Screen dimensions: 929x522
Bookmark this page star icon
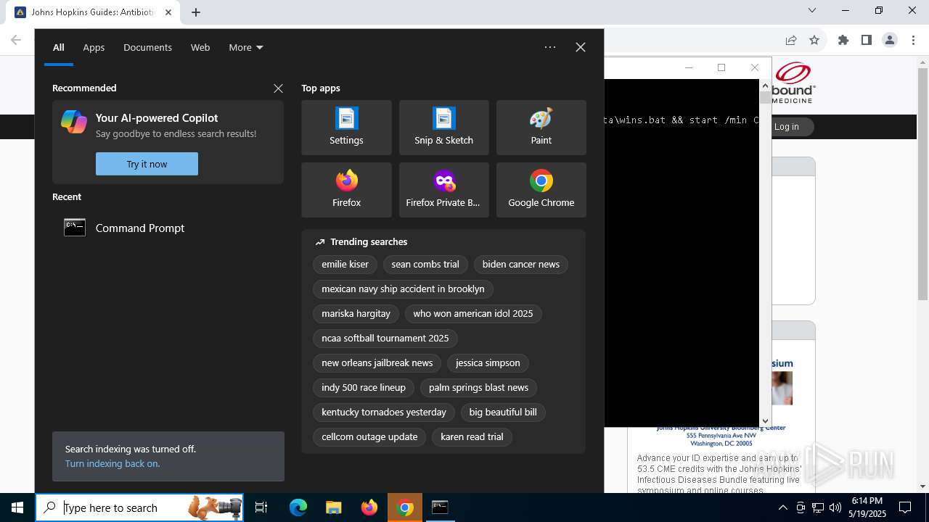pos(814,40)
